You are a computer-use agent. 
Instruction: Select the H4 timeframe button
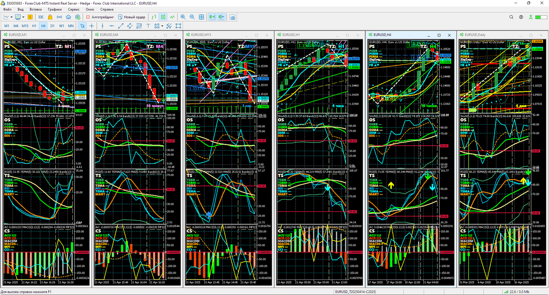click(43, 26)
